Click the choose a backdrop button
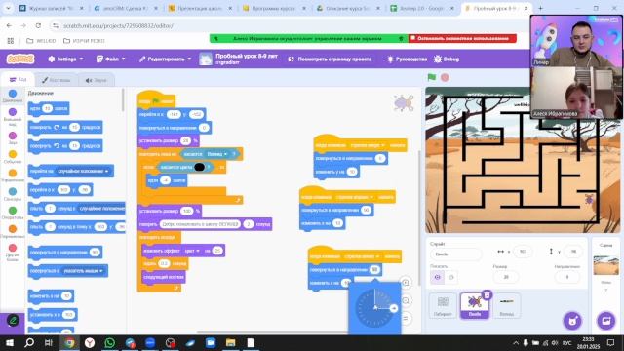 [x=605, y=321]
